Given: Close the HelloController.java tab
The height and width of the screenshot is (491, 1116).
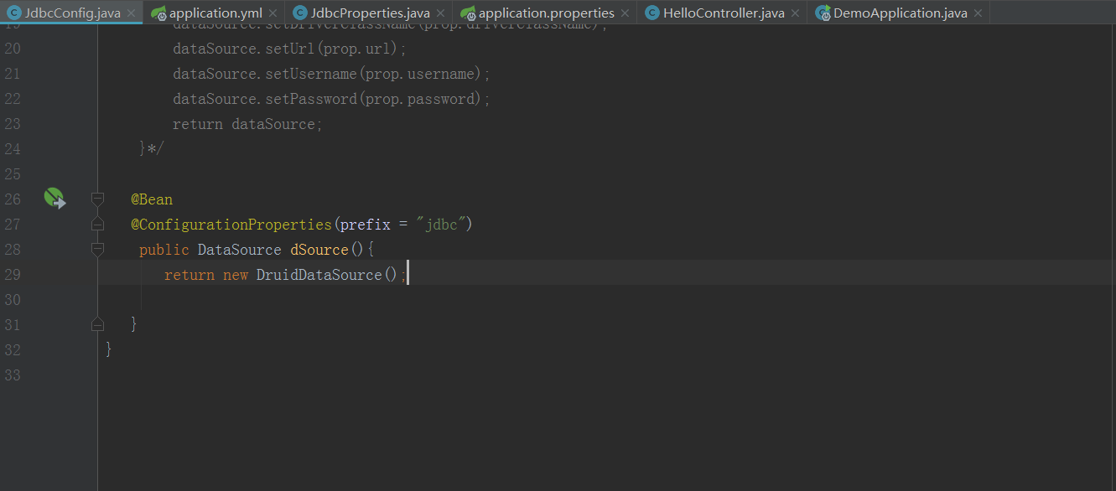Looking at the screenshot, I should (x=795, y=13).
